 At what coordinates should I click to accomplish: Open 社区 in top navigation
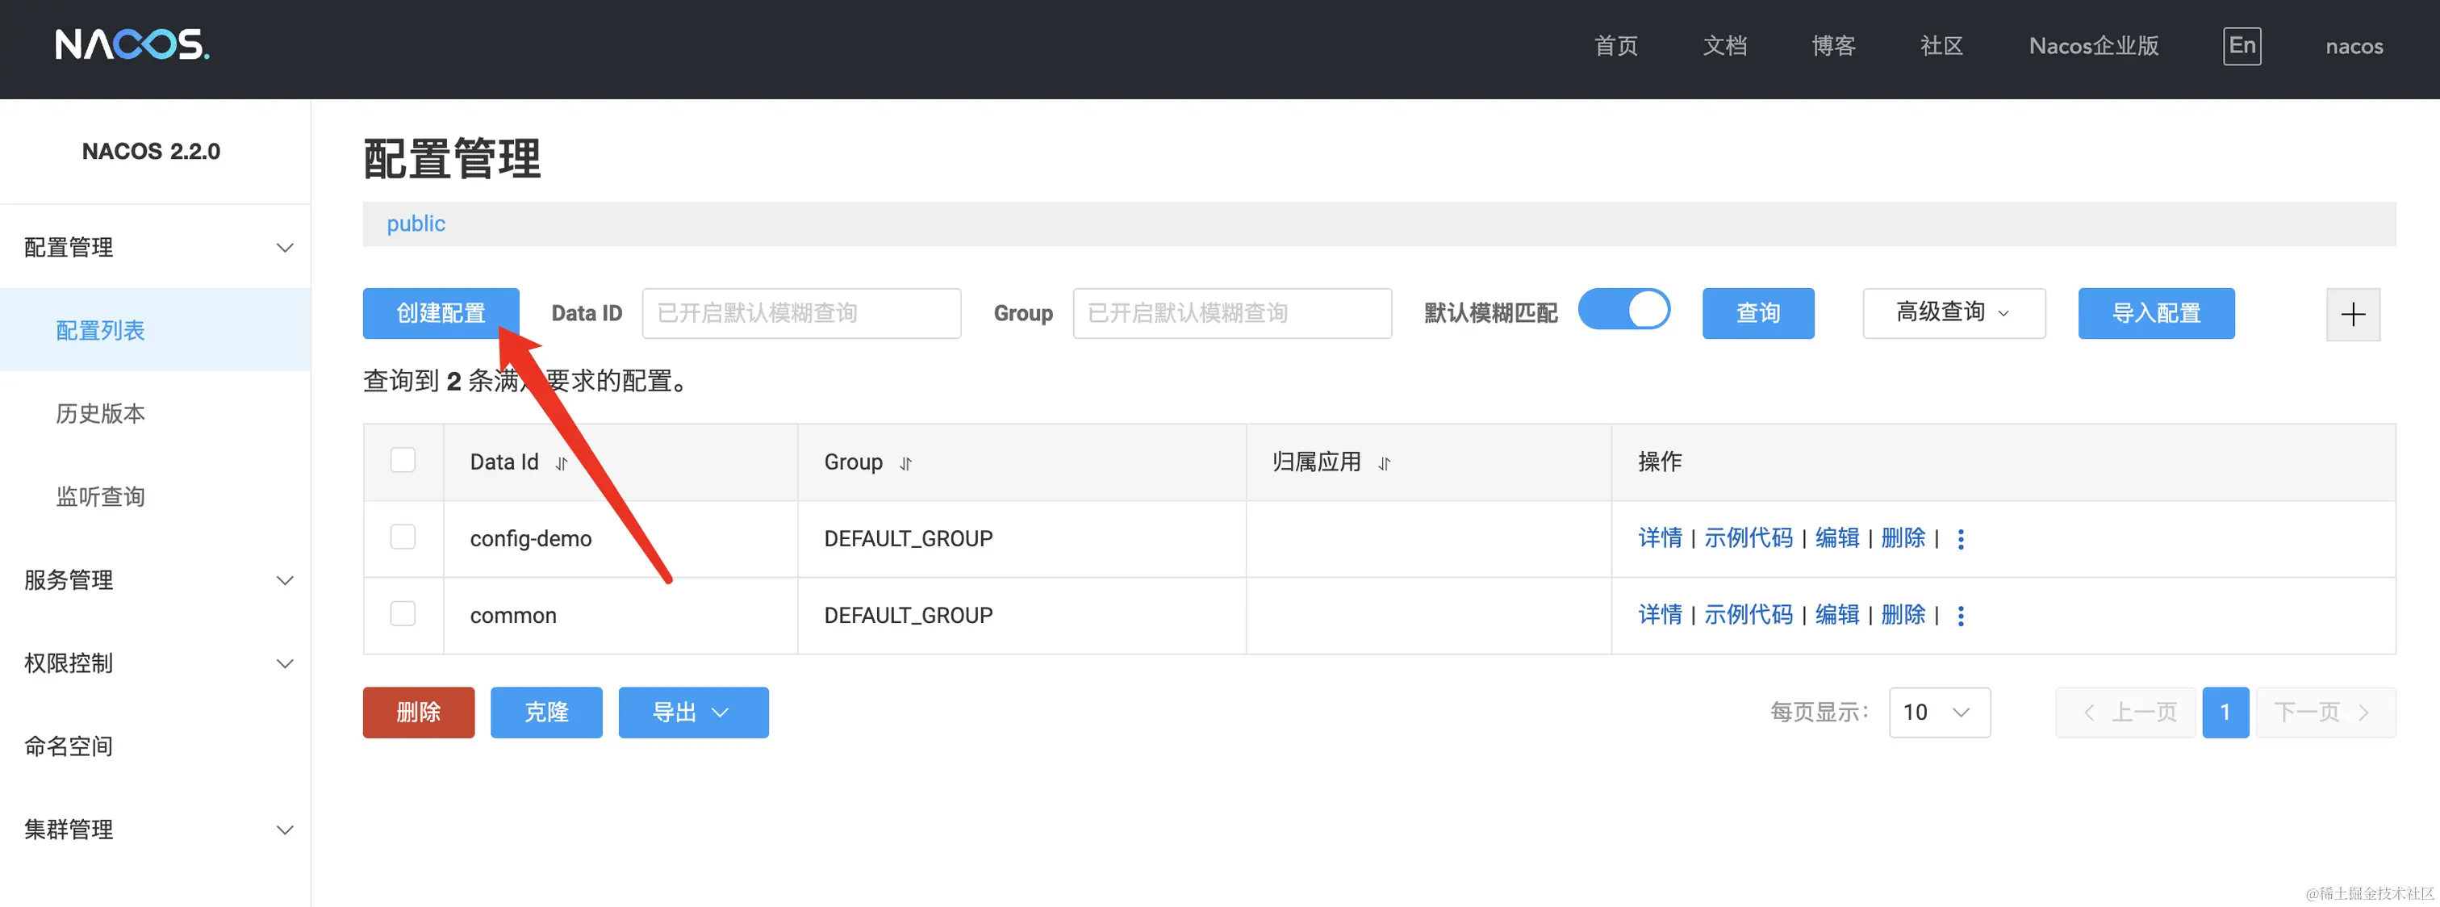[x=1942, y=45]
